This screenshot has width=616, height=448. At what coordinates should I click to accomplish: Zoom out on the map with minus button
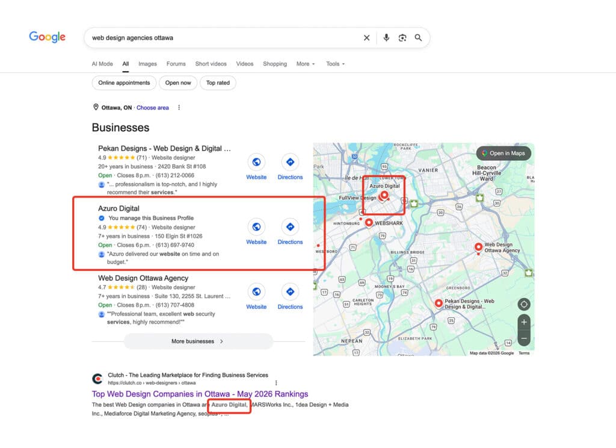(524, 338)
